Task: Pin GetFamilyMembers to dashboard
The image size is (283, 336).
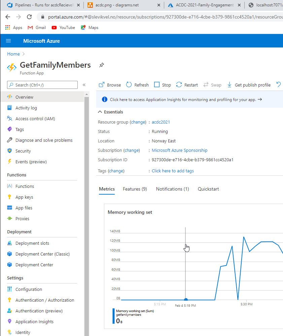Action: pyautogui.click(x=102, y=65)
